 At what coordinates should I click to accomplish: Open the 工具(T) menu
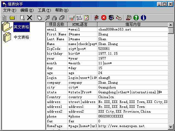pyautogui.click(x=44, y=10)
